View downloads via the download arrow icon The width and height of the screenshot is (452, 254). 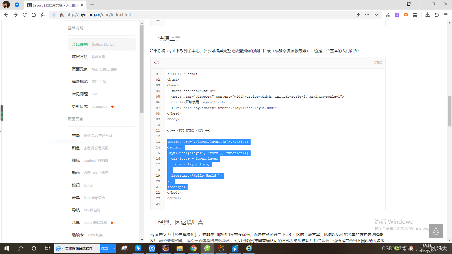pyautogui.click(x=428, y=14)
